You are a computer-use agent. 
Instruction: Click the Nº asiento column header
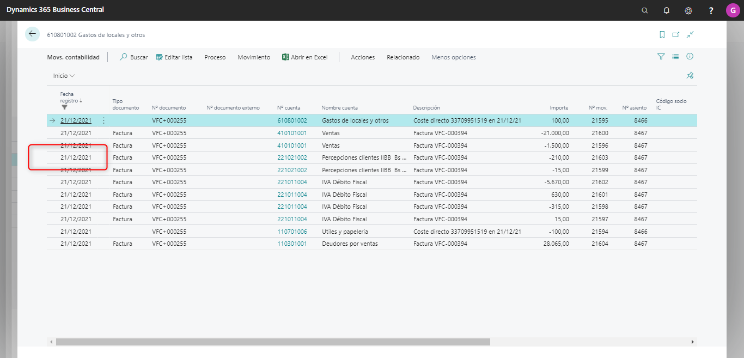[635, 108]
